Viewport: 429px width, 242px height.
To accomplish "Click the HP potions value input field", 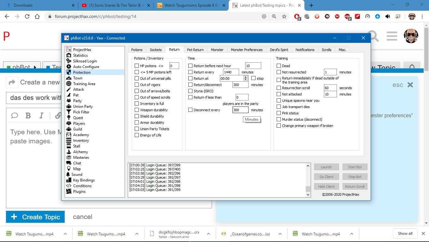I will [x=174, y=66].
